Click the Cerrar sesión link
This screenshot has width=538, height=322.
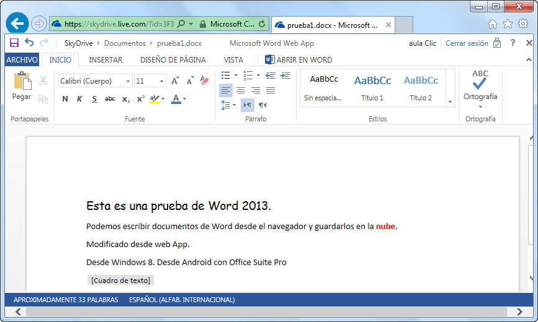coord(467,43)
